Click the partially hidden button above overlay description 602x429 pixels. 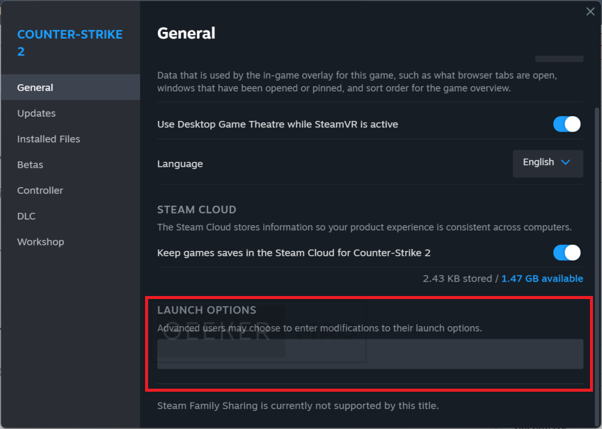click(559, 59)
